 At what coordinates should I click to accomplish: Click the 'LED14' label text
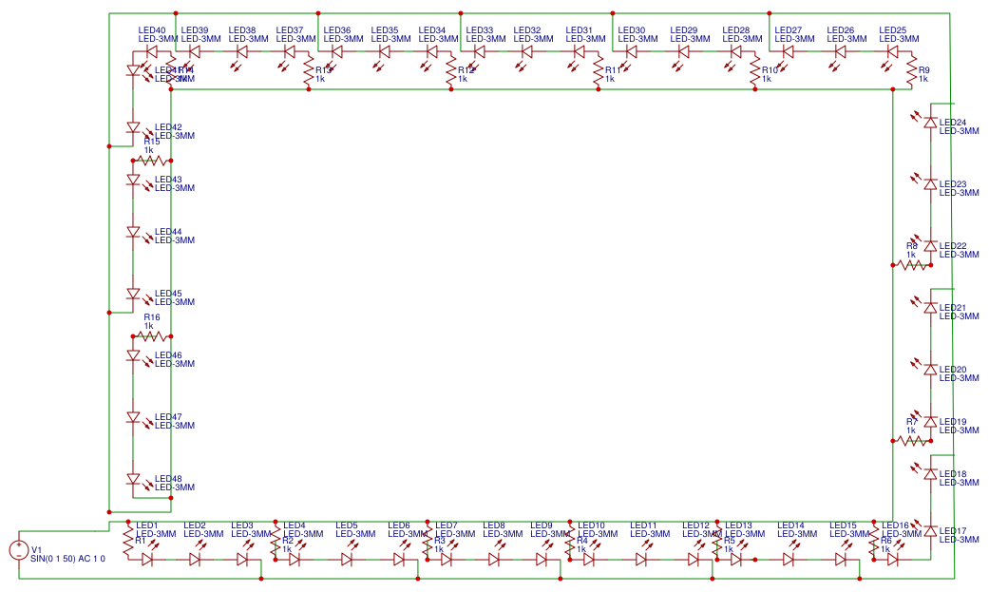point(790,525)
